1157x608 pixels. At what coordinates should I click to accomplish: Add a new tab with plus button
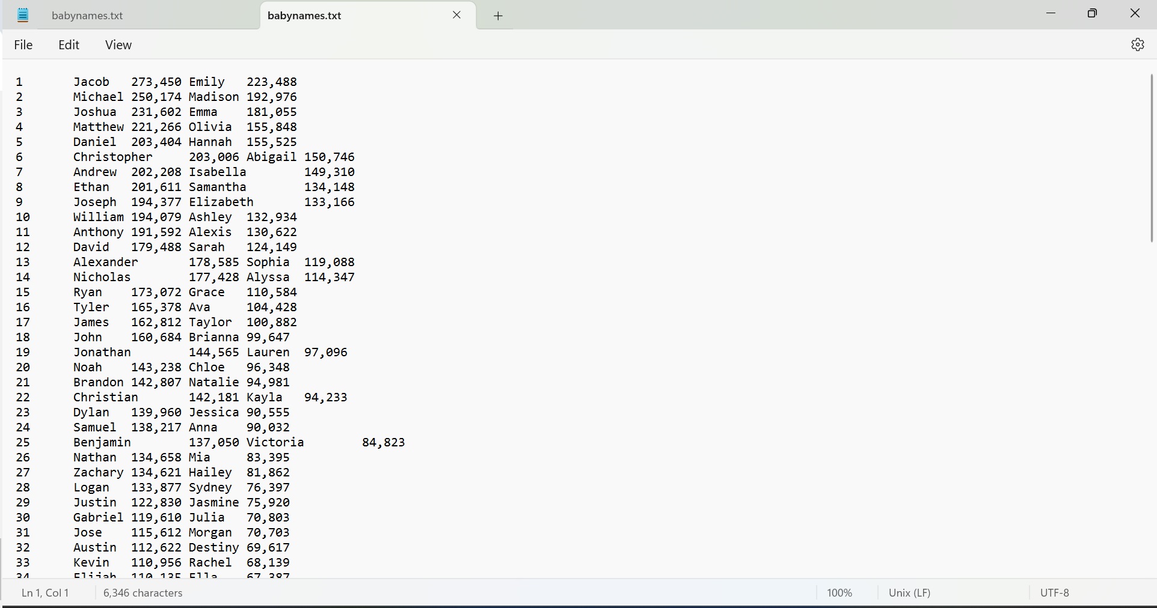coord(499,16)
